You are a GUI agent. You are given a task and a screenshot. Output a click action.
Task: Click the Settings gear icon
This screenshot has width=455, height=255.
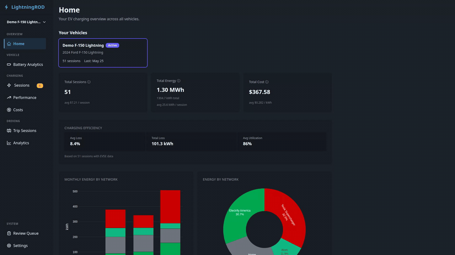point(9,245)
